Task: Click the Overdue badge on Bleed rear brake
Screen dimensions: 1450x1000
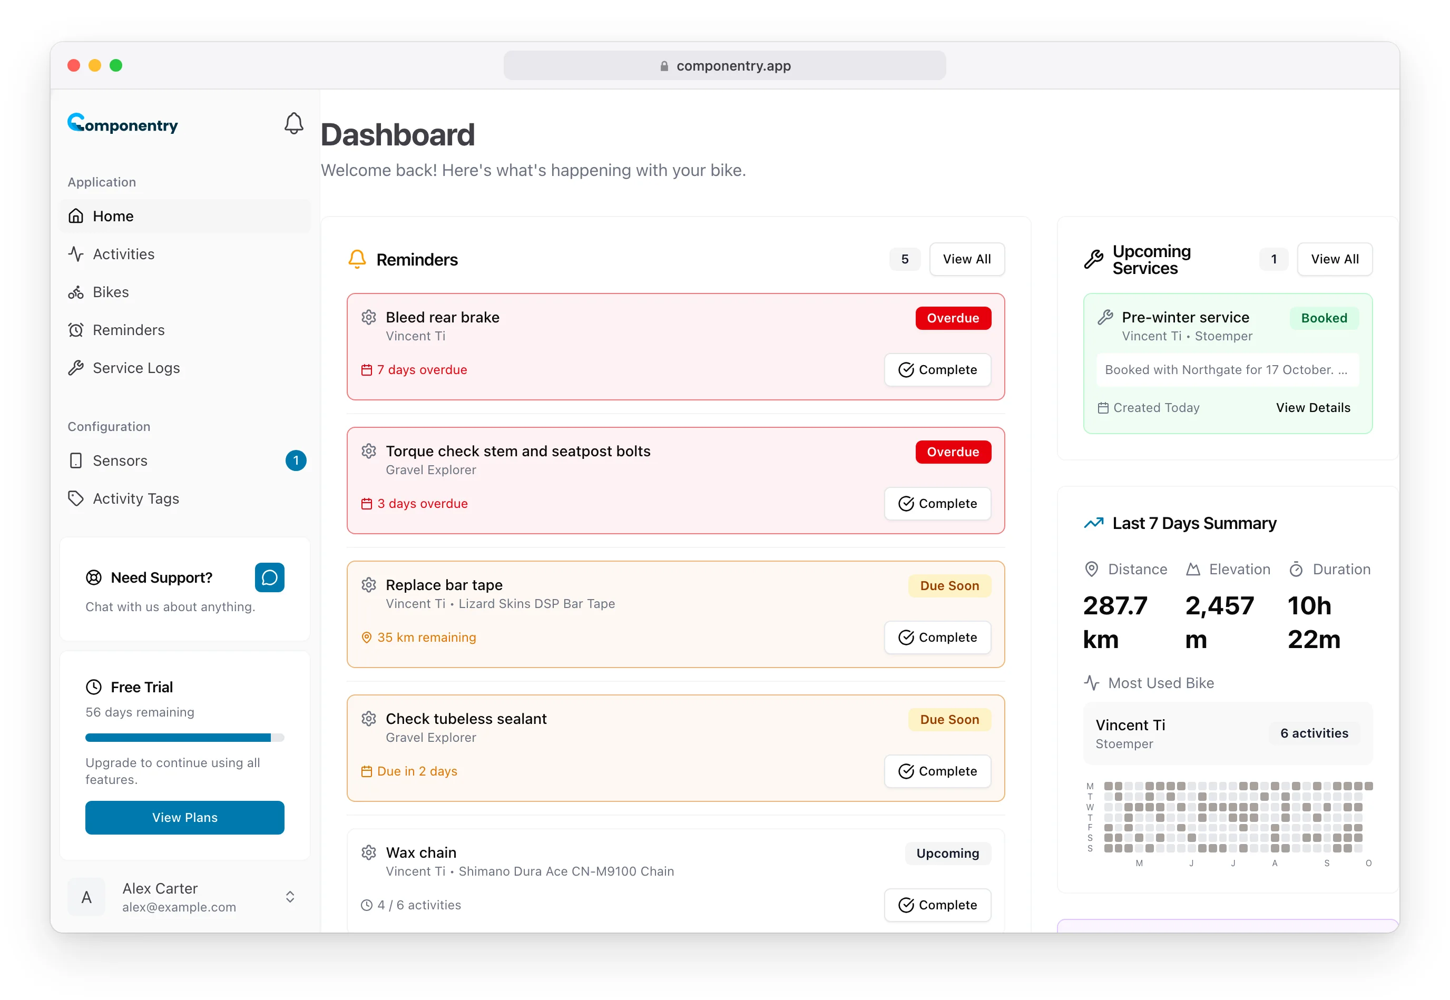Action: click(953, 318)
